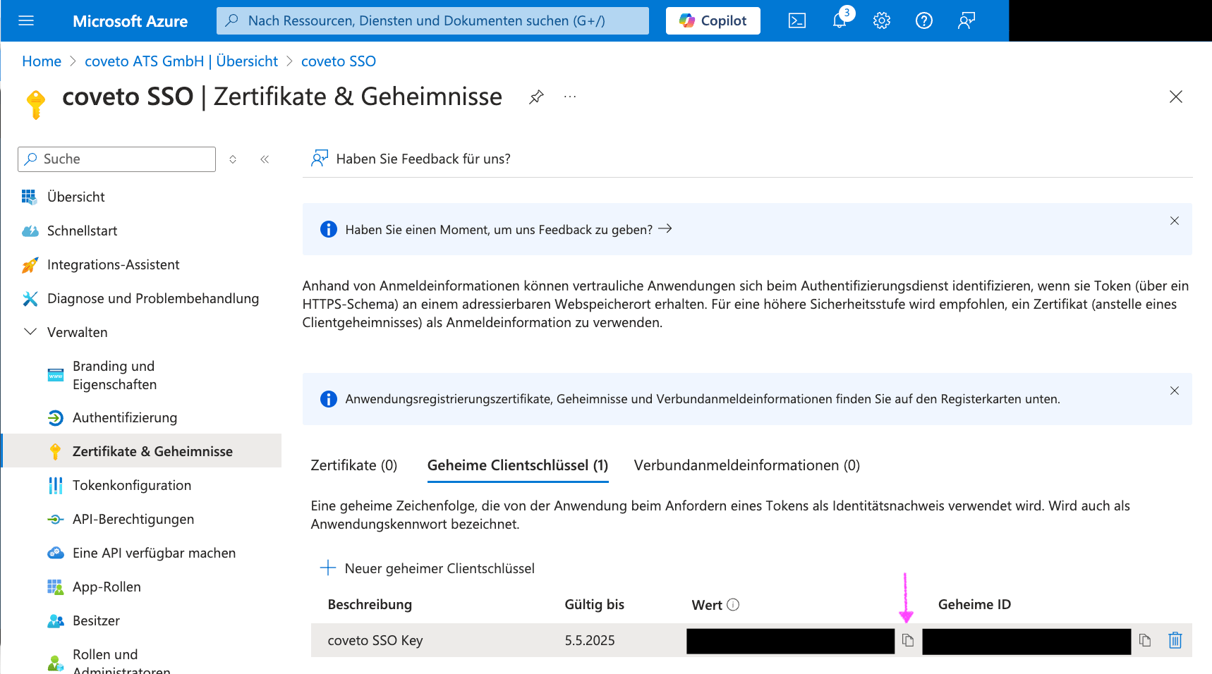
Task: Click the API-Berechtigungen icon
Action: (55, 520)
